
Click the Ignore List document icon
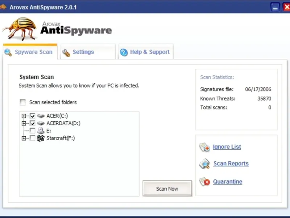point(204,148)
